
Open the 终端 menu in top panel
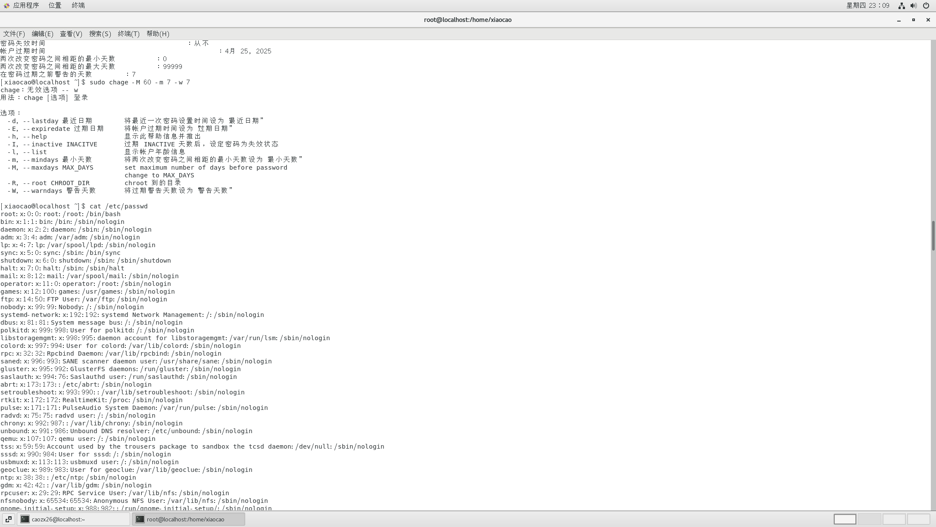[78, 6]
